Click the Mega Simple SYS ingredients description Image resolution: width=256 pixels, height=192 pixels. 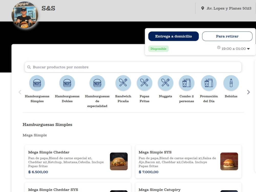[177, 162]
